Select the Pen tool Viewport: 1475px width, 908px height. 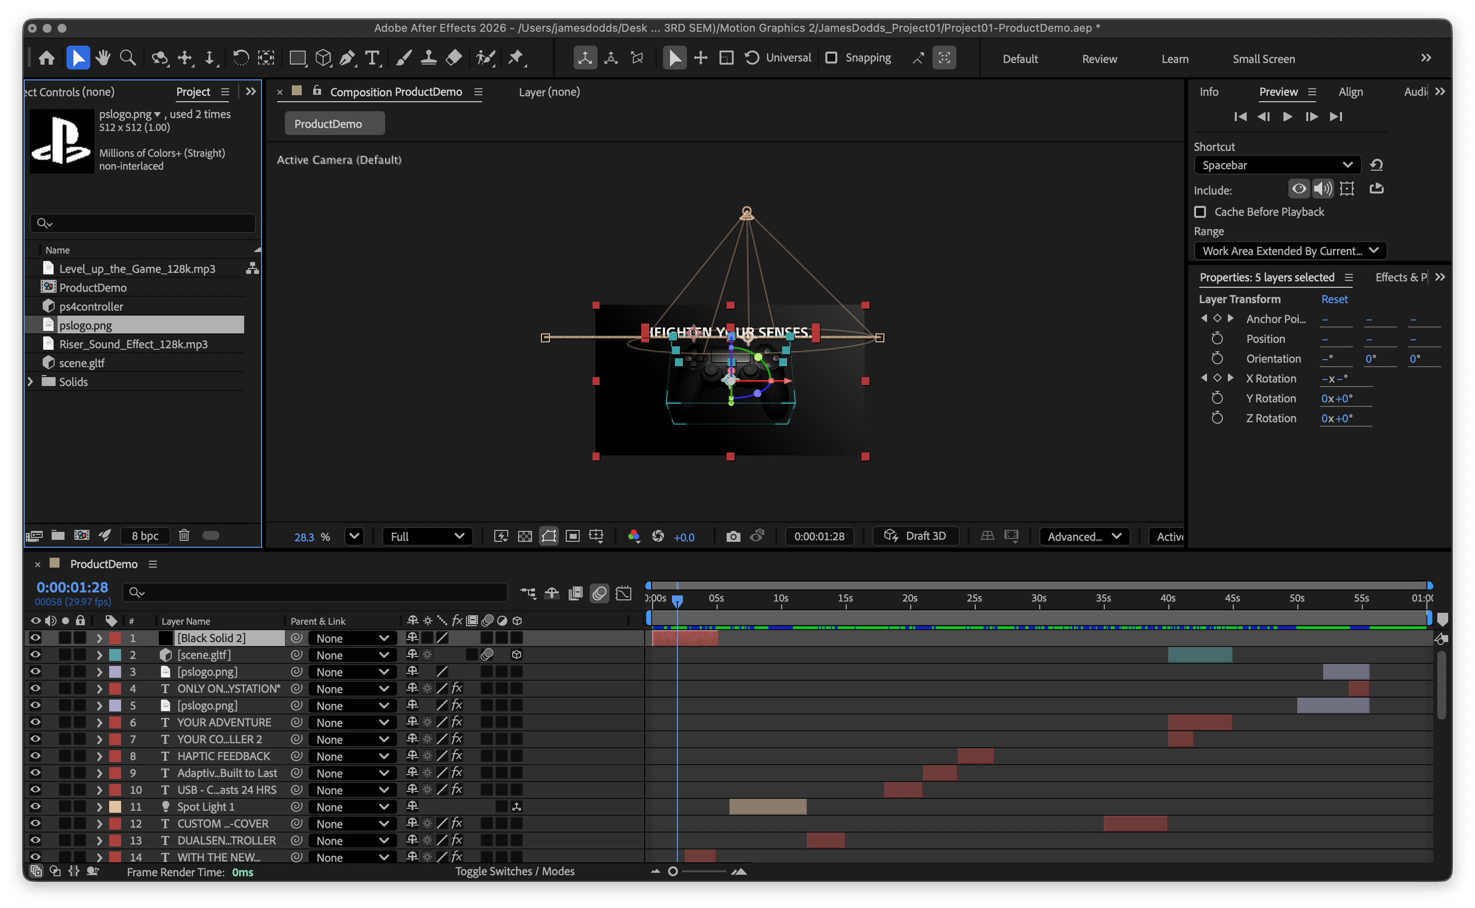[x=347, y=58]
